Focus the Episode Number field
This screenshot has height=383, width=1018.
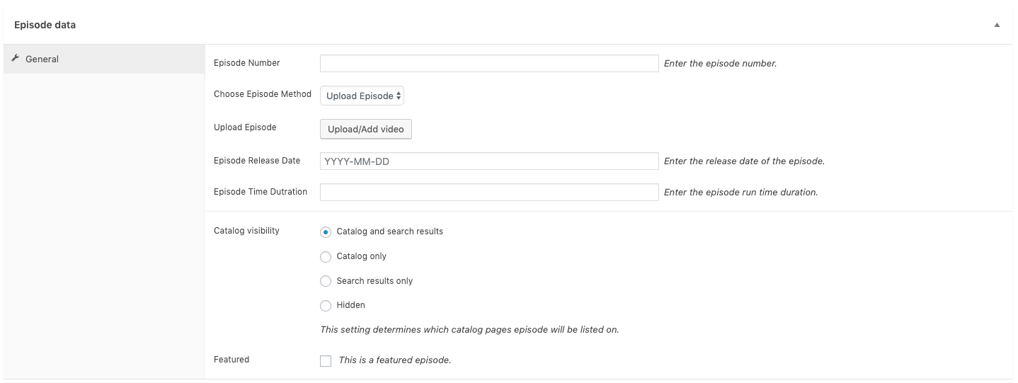click(489, 63)
